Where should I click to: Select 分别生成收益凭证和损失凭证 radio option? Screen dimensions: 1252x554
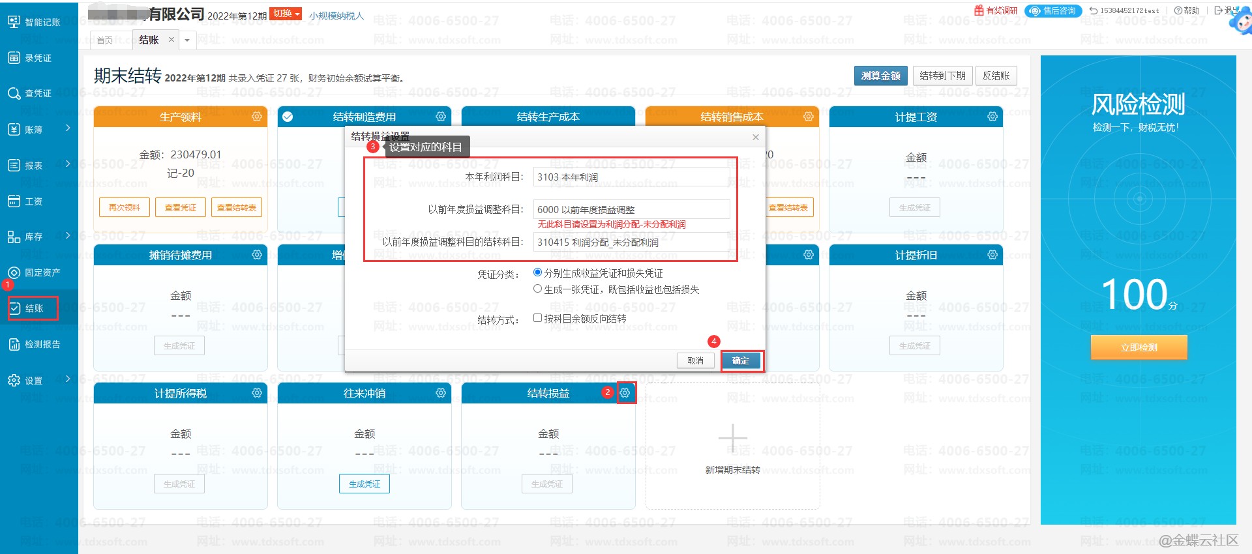[538, 272]
